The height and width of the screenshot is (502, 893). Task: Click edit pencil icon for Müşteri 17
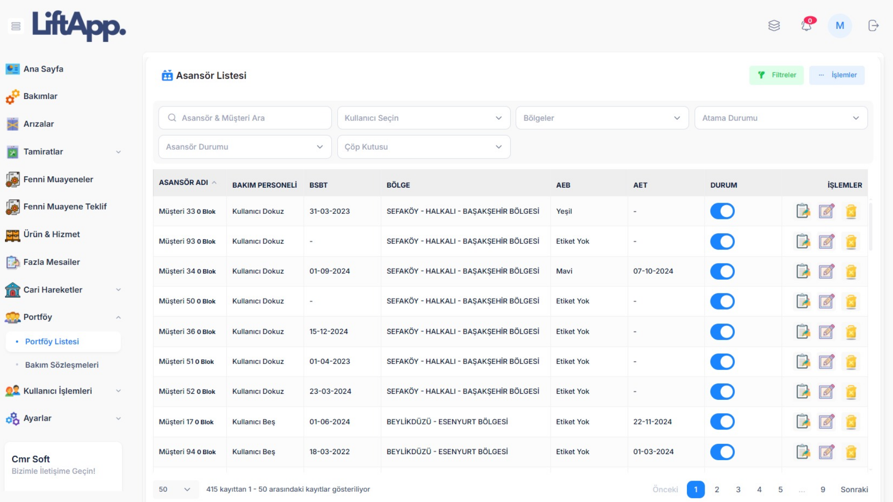click(x=826, y=422)
